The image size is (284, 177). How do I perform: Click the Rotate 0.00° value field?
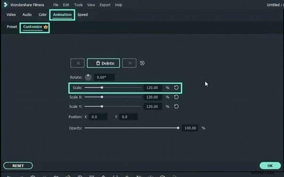tap(104, 77)
